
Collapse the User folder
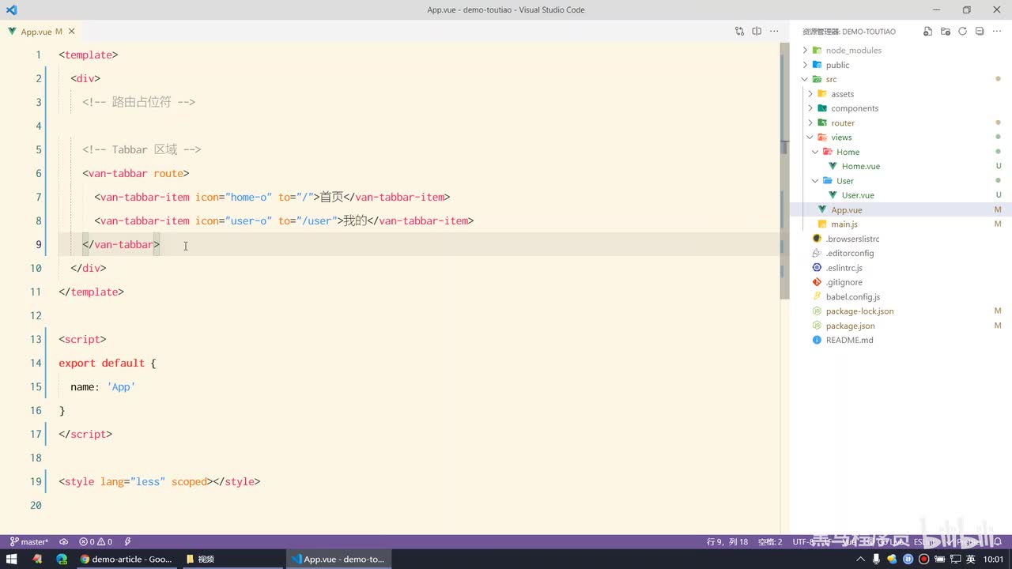click(x=815, y=181)
